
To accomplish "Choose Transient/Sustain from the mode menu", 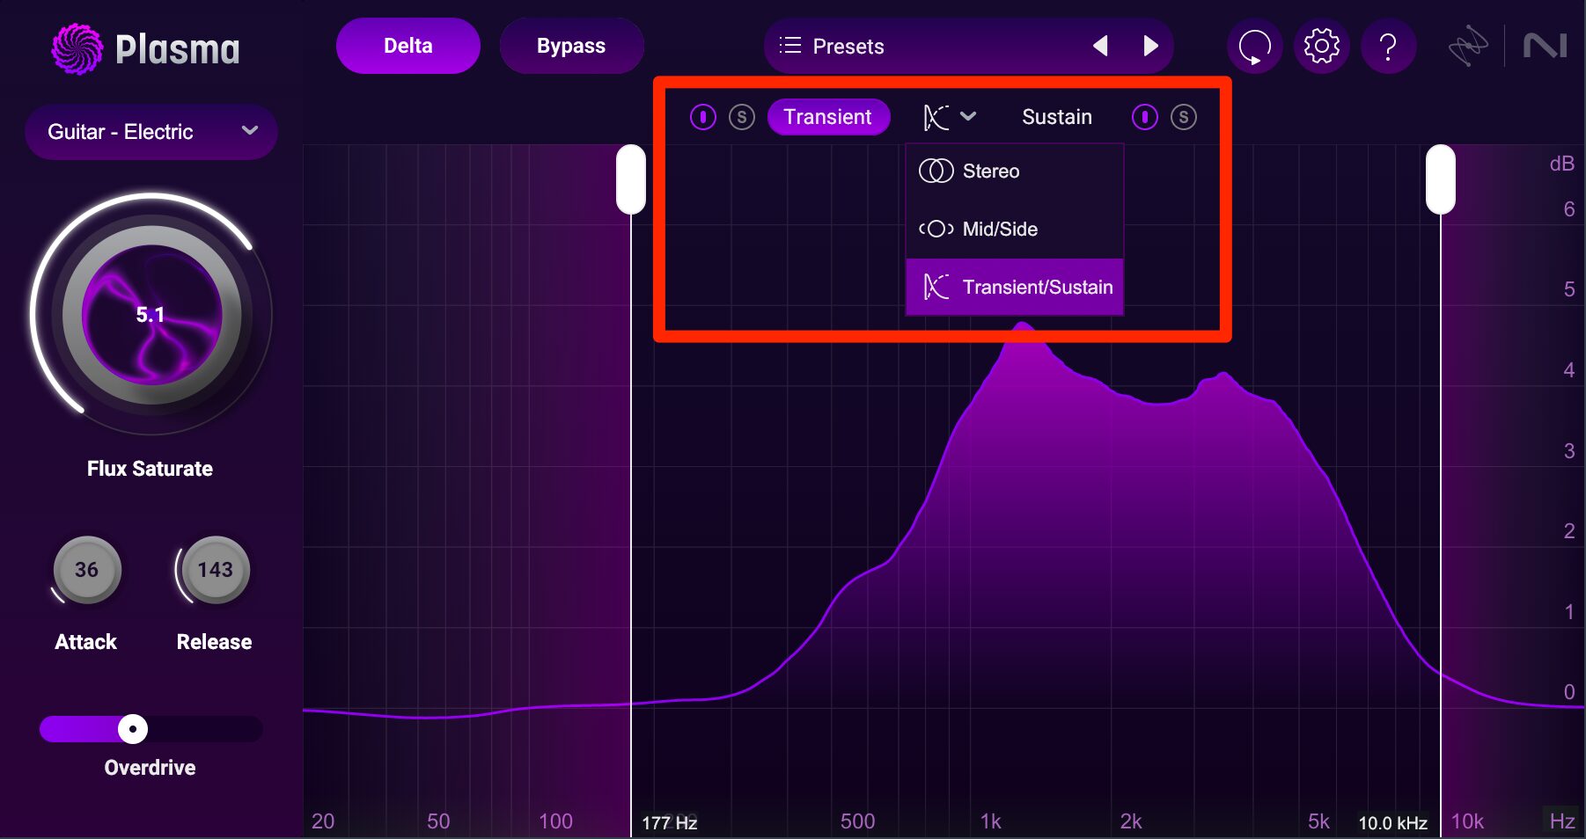I will pyautogui.click(x=1015, y=287).
